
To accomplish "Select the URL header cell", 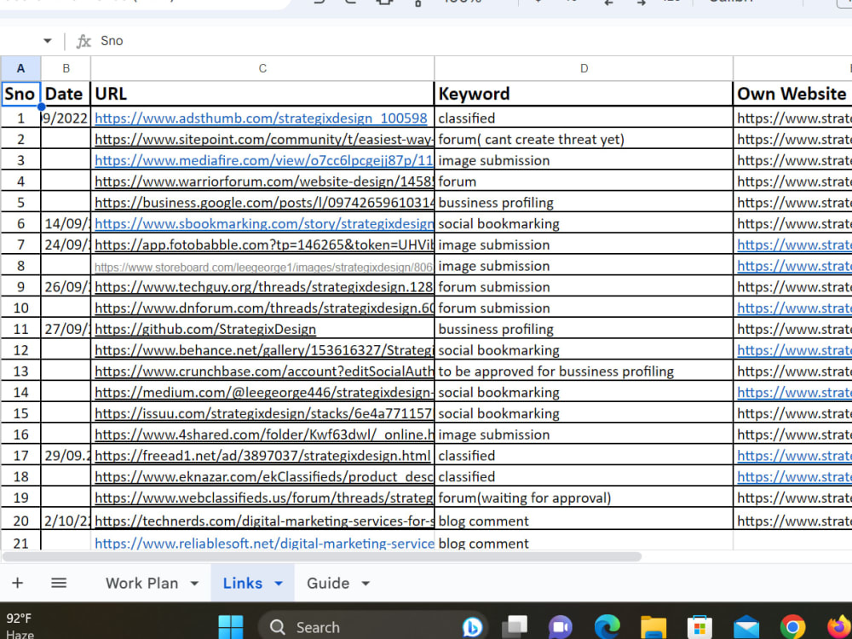I will tap(262, 94).
